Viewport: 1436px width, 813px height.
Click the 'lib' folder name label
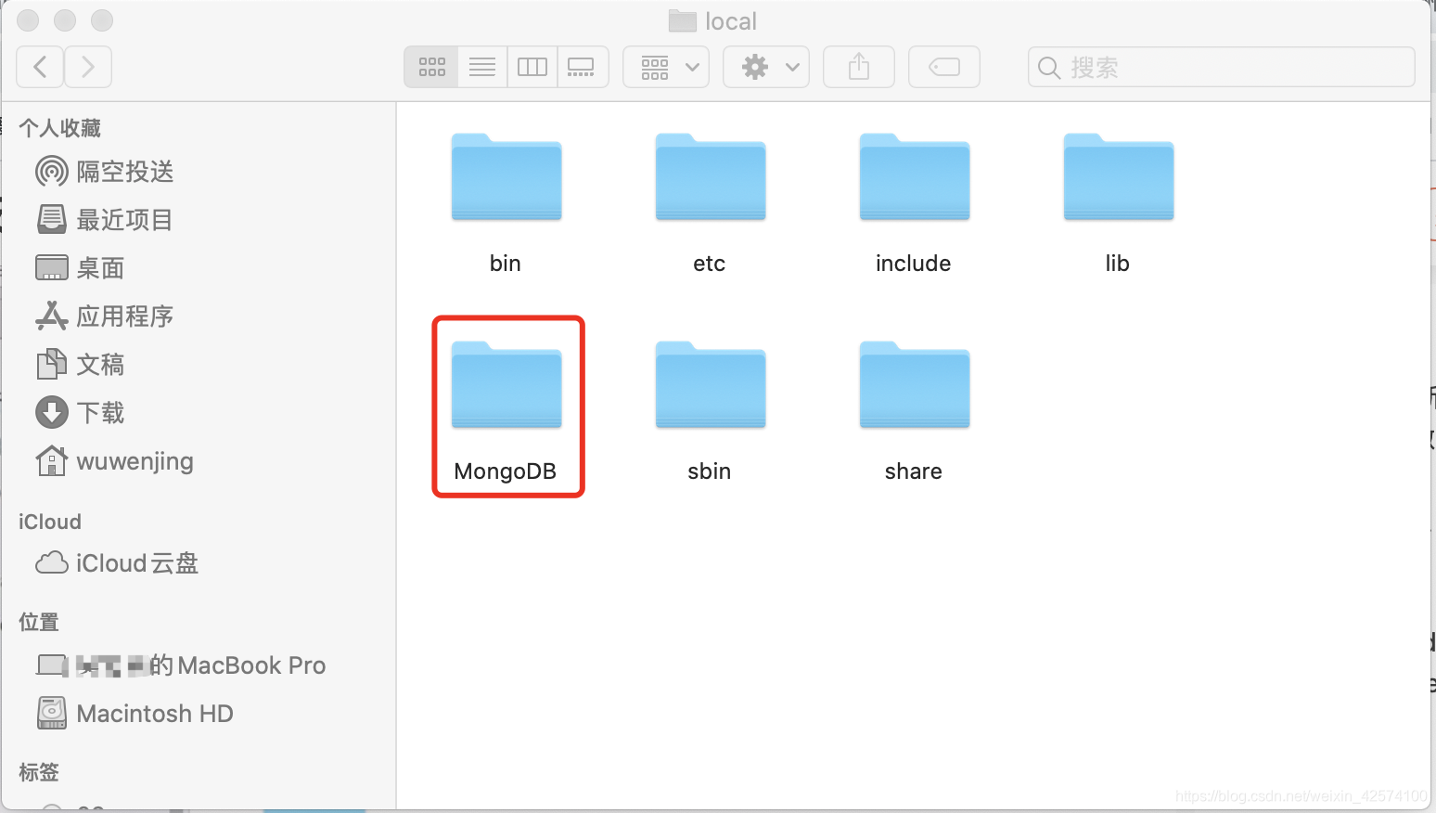click(1118, 264)
